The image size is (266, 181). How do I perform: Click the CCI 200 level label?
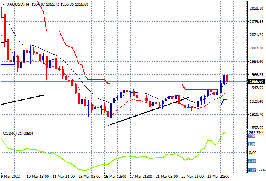252,136
